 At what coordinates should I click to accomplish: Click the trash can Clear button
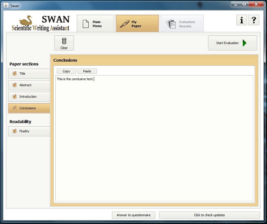tap(64, 43)
